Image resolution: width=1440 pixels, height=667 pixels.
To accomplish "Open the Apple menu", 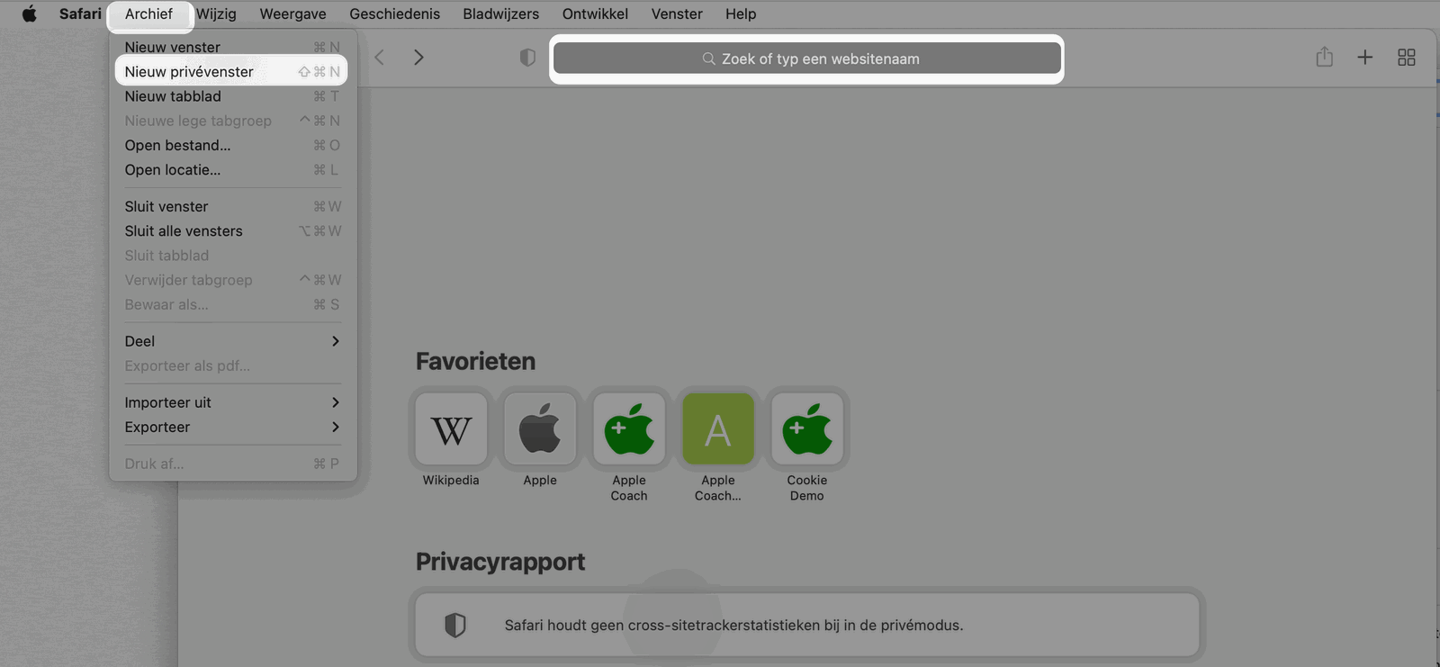I will coord(29,14).
